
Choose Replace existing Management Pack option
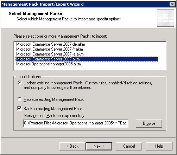pyautogui.click(x=20, y=99)
